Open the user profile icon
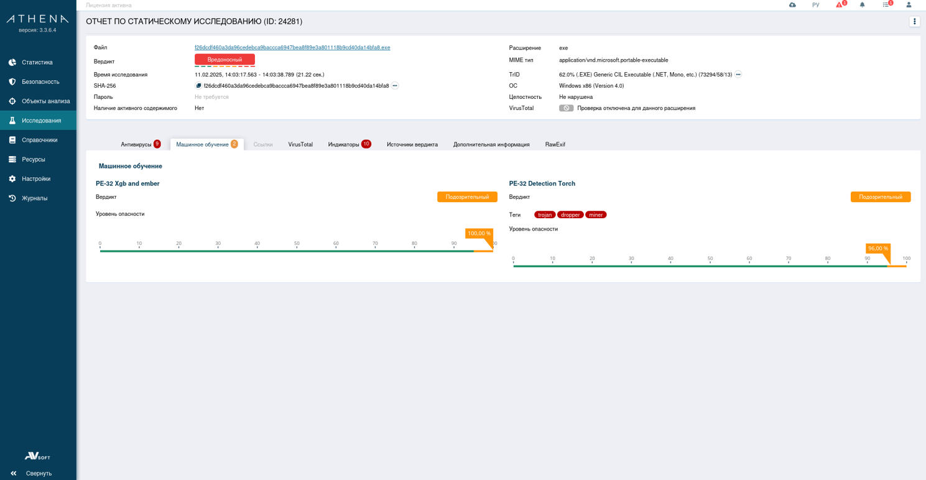 (909, 5)
